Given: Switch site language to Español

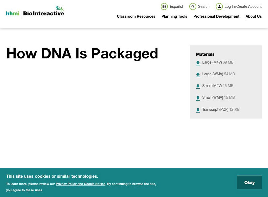Looking at the screenshot, I should coord(177,6).
